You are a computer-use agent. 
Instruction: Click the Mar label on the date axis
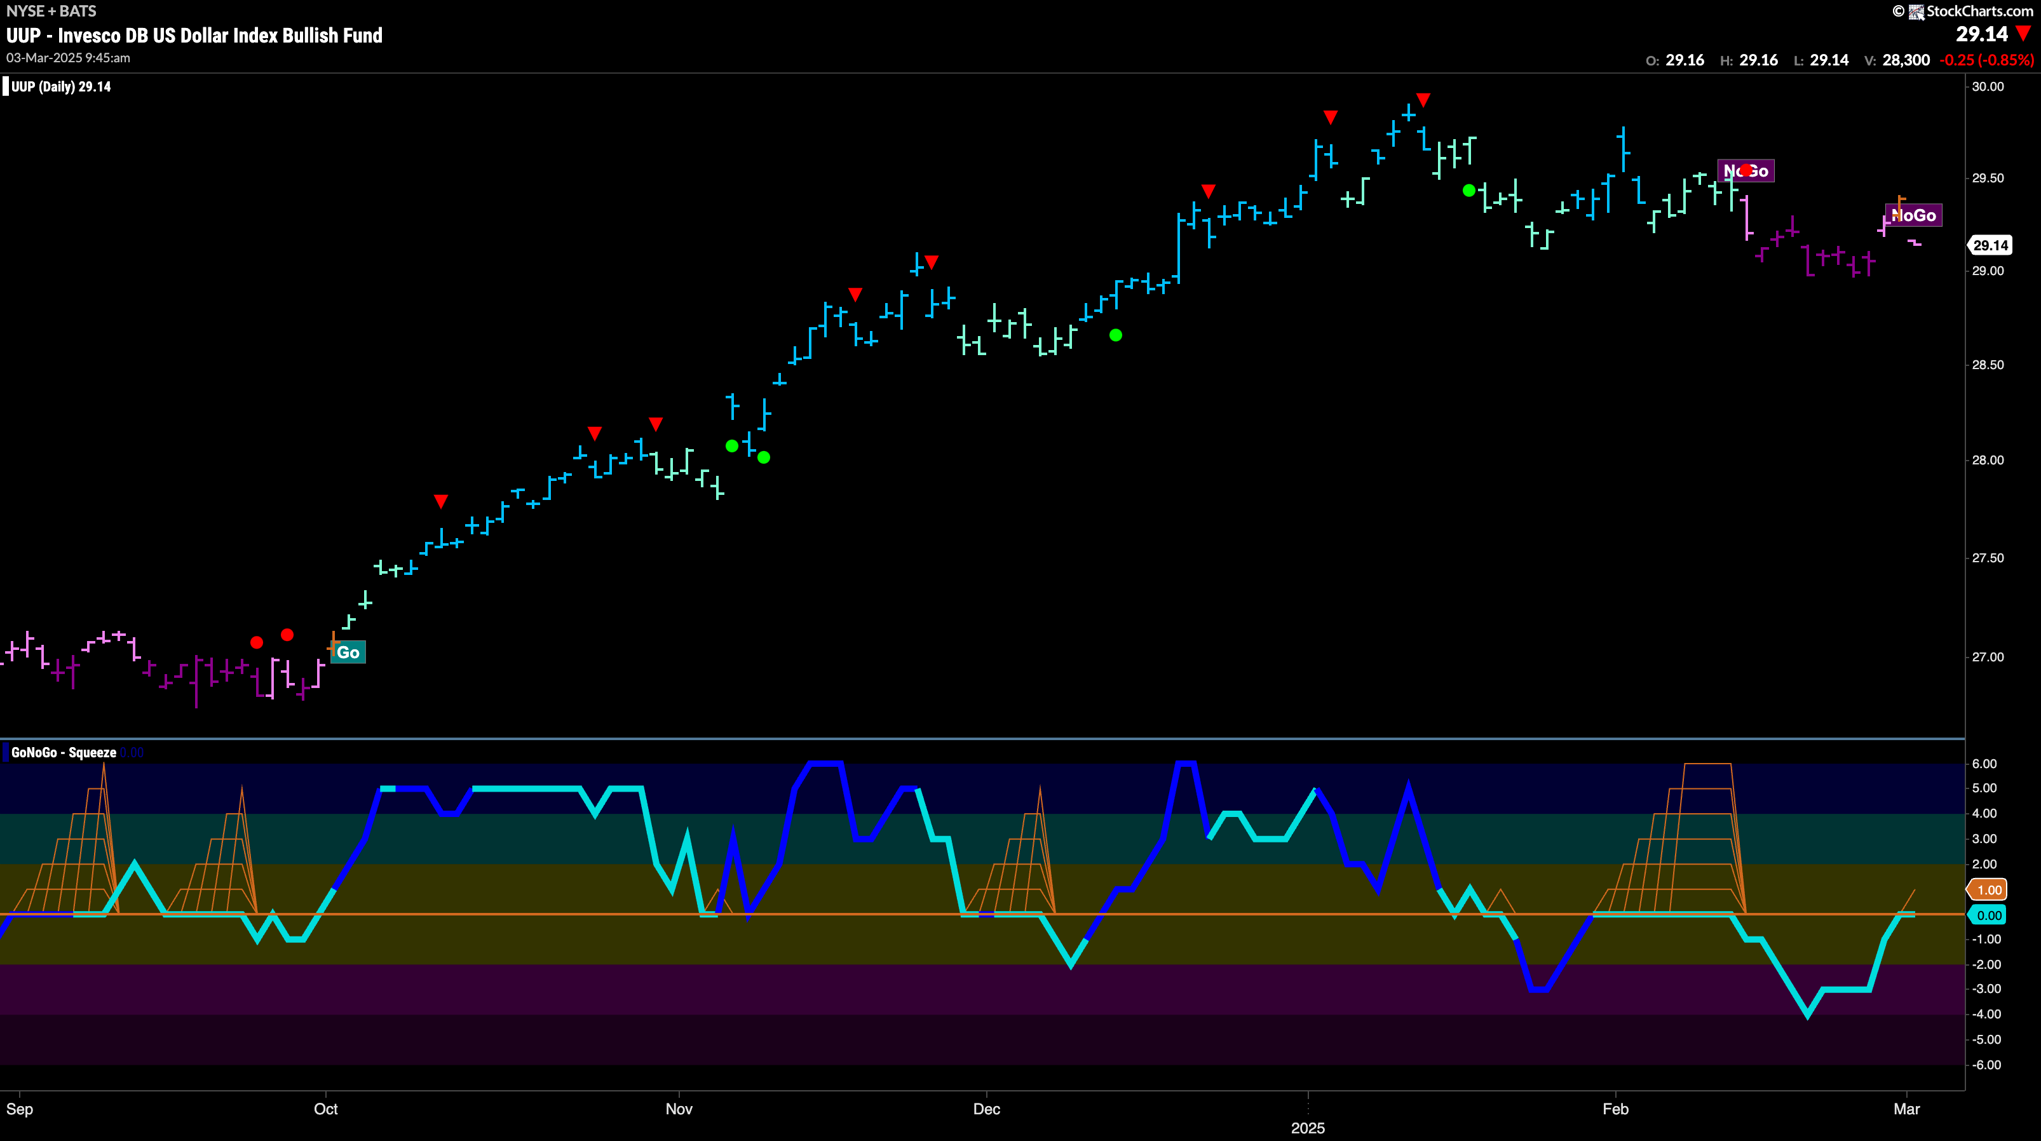[x=1907, y=1109]
